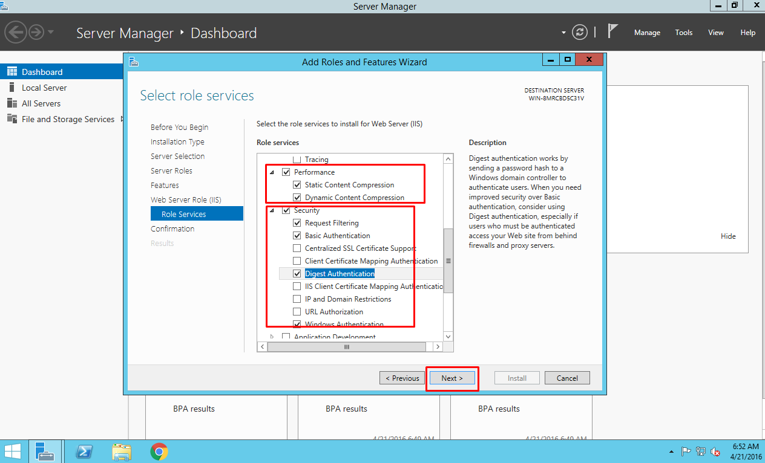Viewport: 765px width, 463px height.
Task: Open the navigation history dropdown arrow
Action: click(x=51, y=32)
